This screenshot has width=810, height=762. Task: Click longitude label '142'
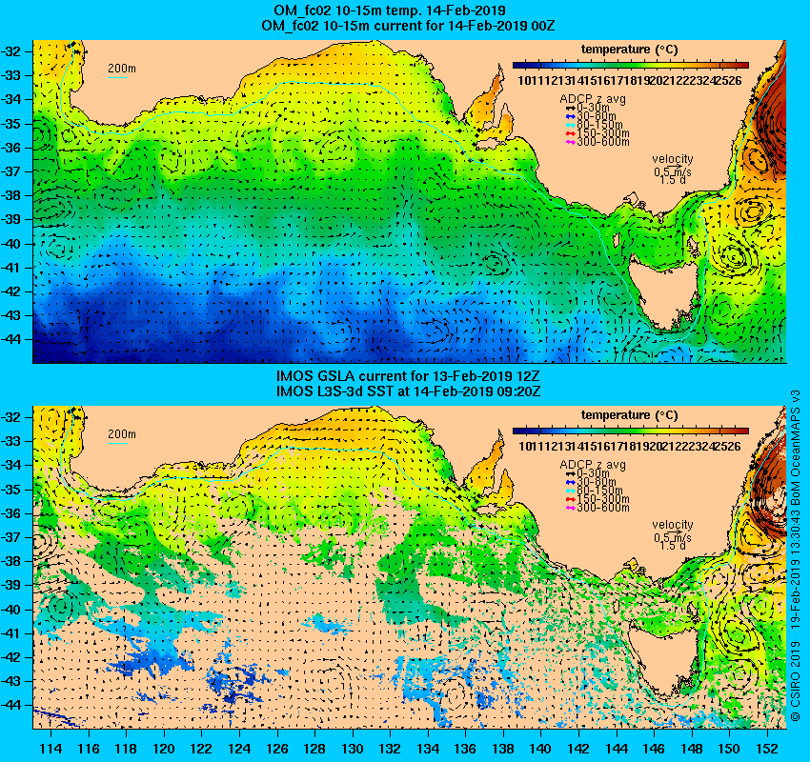point(578,748)
